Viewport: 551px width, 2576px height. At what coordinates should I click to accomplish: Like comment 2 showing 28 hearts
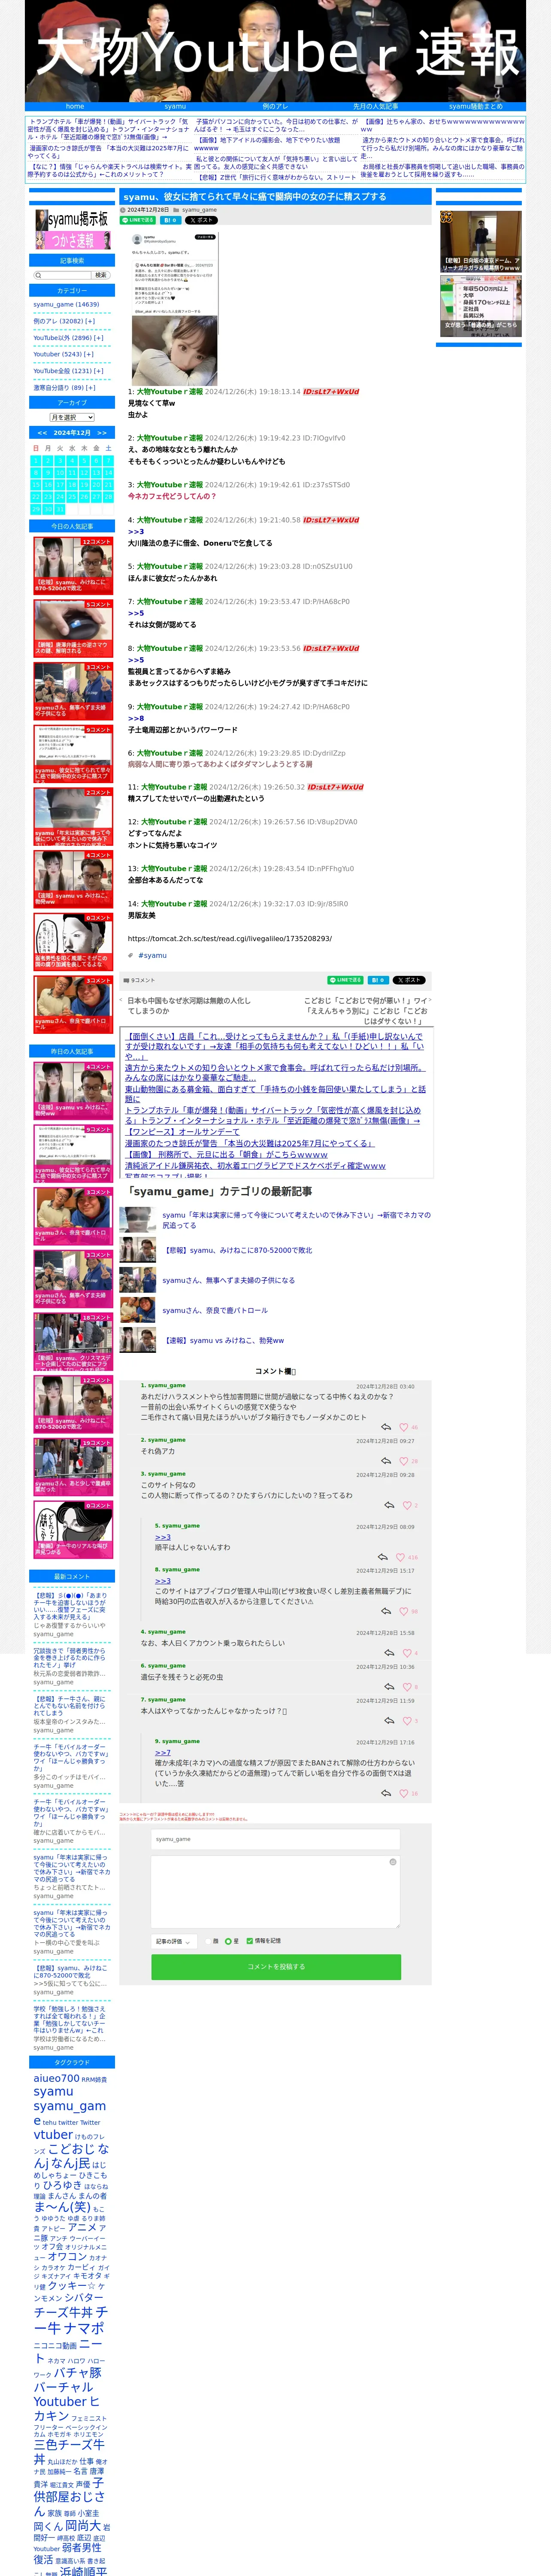pos(404,1461)
